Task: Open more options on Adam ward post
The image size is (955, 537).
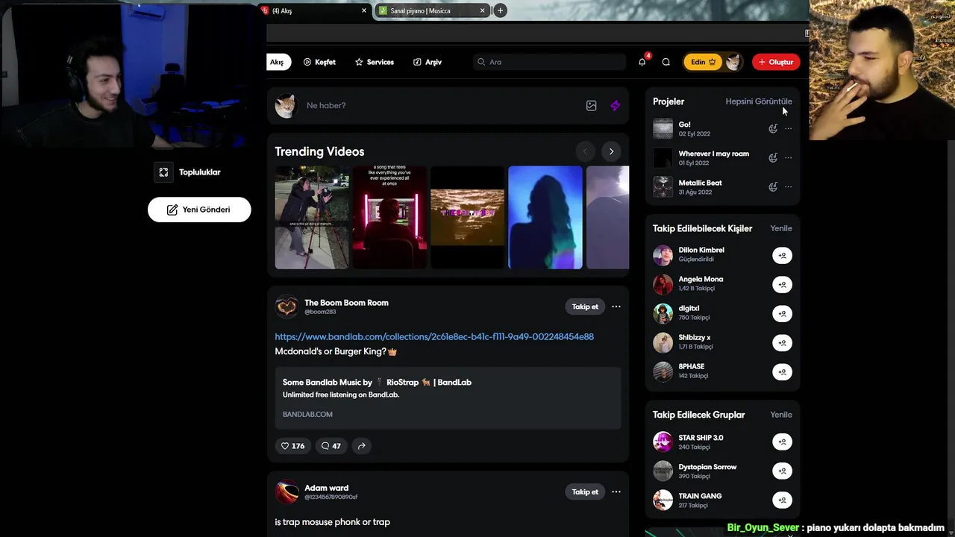Action: click(616, 492)
